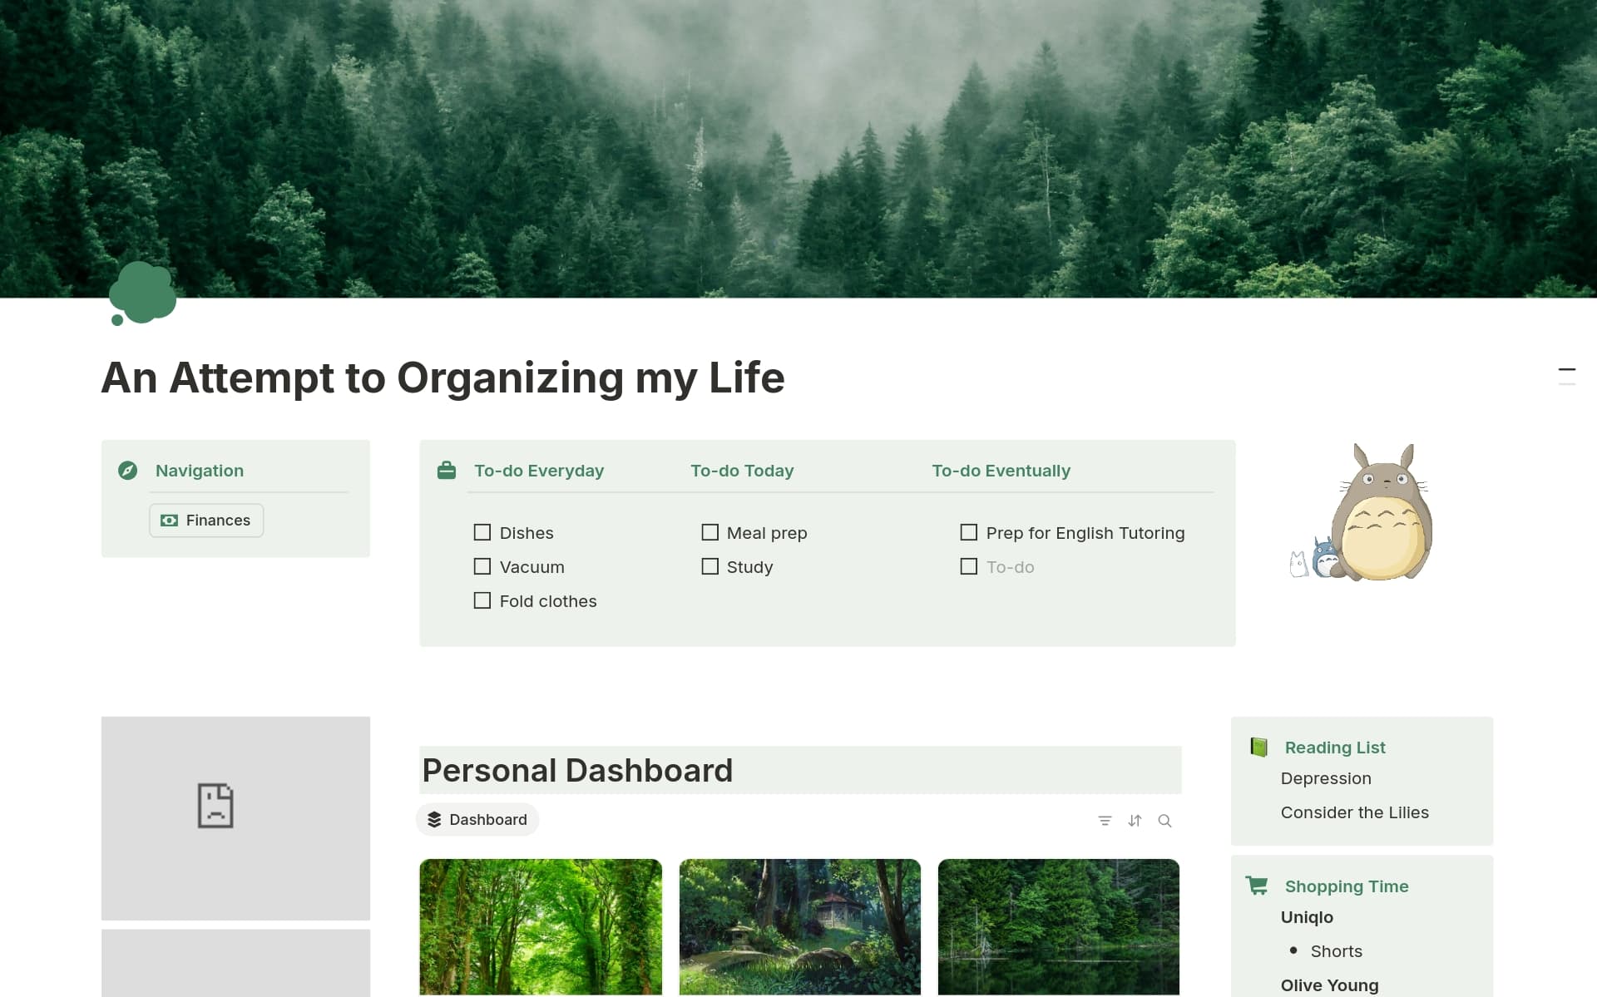Click the money bill icon on the Finances button
Image resolution: width=1597 pixels, height=997 pixels.
tap(169, 521)
